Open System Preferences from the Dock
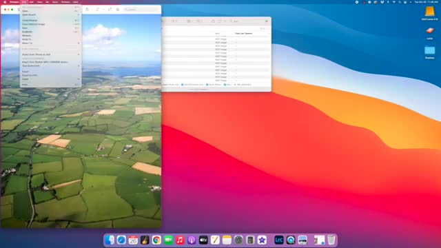The width and height of the screenshot is (441, 248). [x=238, y=240]
